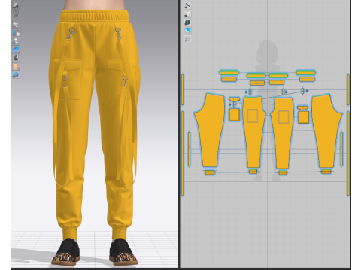The image size is (361, 270).
Task: Toggle show avatar icon in 3D view toolbar
Action: (16, 41)
